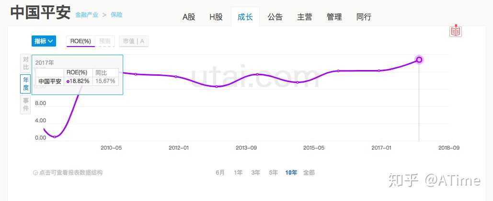Follow the 金融产业 breadcrumb link
Image resolution: width=493 pixels, height=201 pixels.
point(87,15)
